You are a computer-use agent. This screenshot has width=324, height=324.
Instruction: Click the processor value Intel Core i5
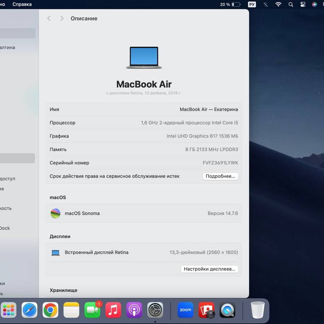(189, 123)
